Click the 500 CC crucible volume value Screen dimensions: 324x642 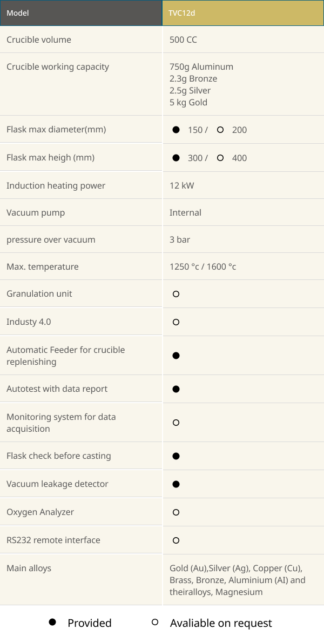[x=183, y=39]
